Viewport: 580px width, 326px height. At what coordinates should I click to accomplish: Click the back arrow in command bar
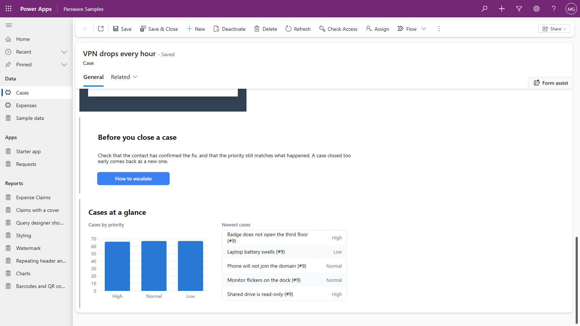[86, 29]
